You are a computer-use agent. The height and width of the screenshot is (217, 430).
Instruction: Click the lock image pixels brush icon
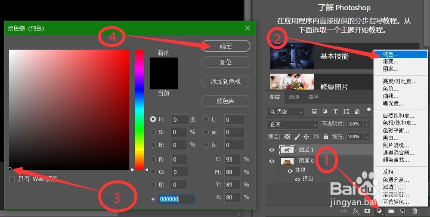click(297, 137)
